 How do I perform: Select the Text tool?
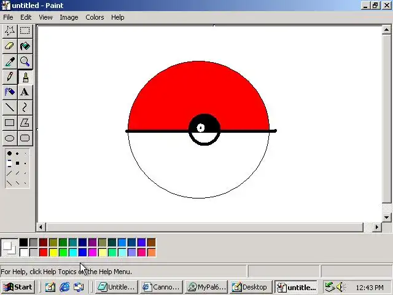coord(25,92)
